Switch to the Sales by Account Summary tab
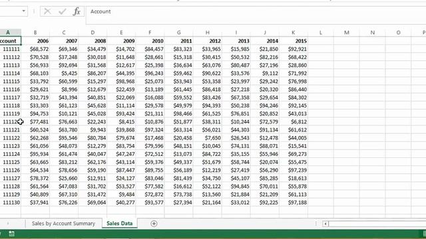This screenshot has height=239, width=426. click(x=63, y=224)
